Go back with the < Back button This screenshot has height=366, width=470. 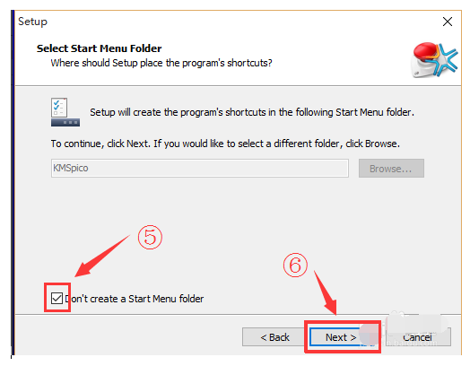tap(274, 337)
